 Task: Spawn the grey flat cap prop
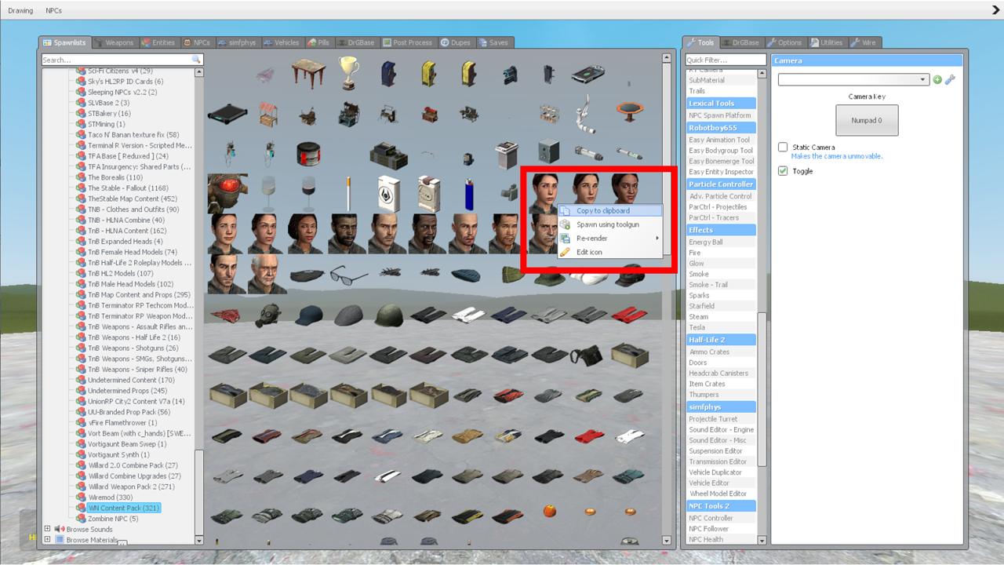(348, 315)
